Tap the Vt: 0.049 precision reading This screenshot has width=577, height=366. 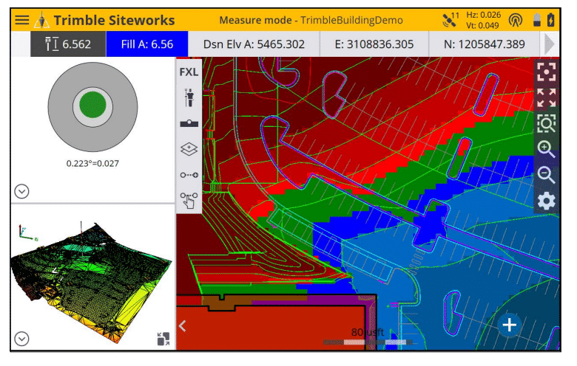coord(482,25)
